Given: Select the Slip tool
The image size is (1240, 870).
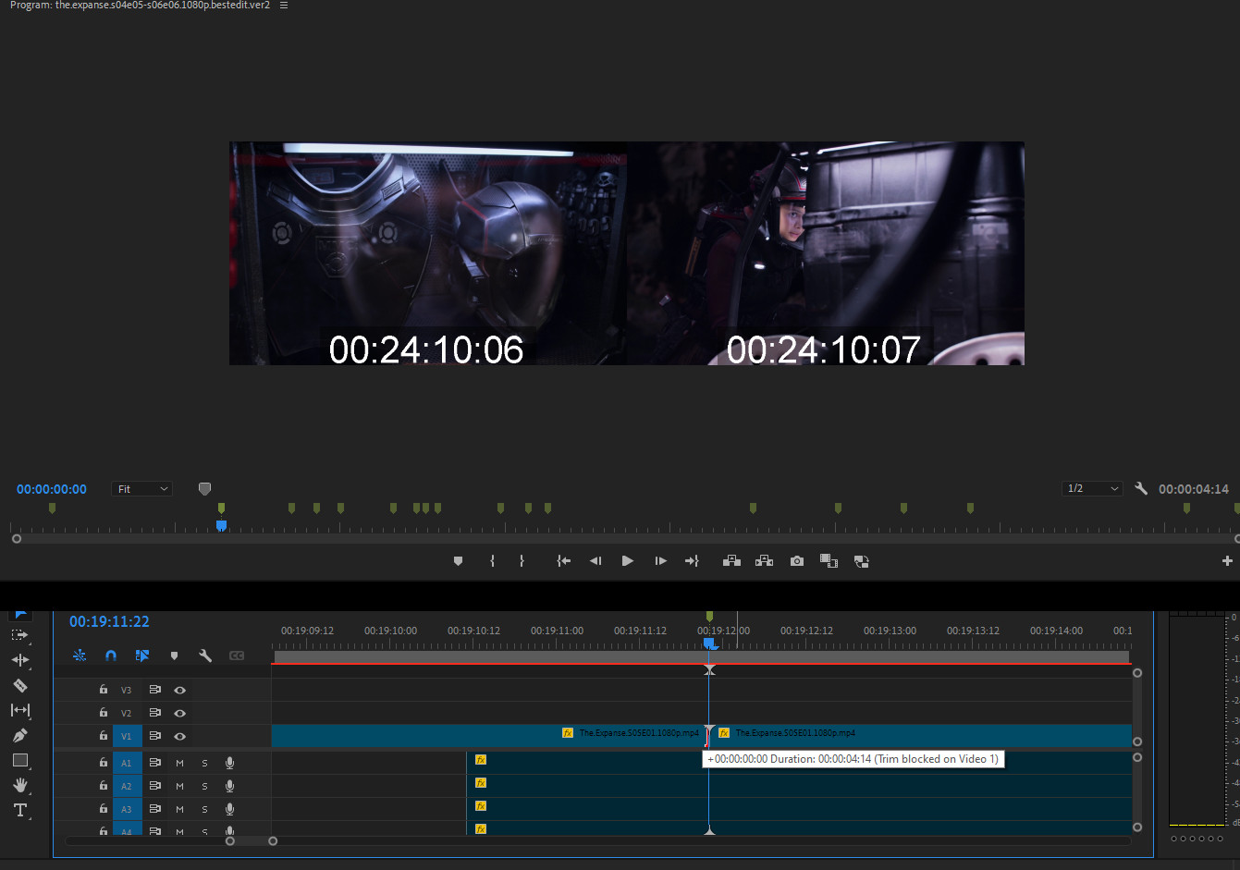Looking at the screenshot, I should point(19,710).
